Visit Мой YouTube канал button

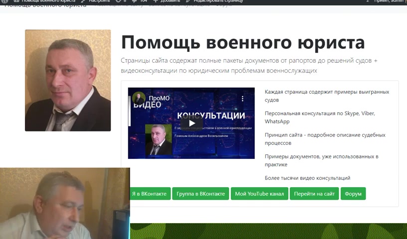click(x=259, y=194)
